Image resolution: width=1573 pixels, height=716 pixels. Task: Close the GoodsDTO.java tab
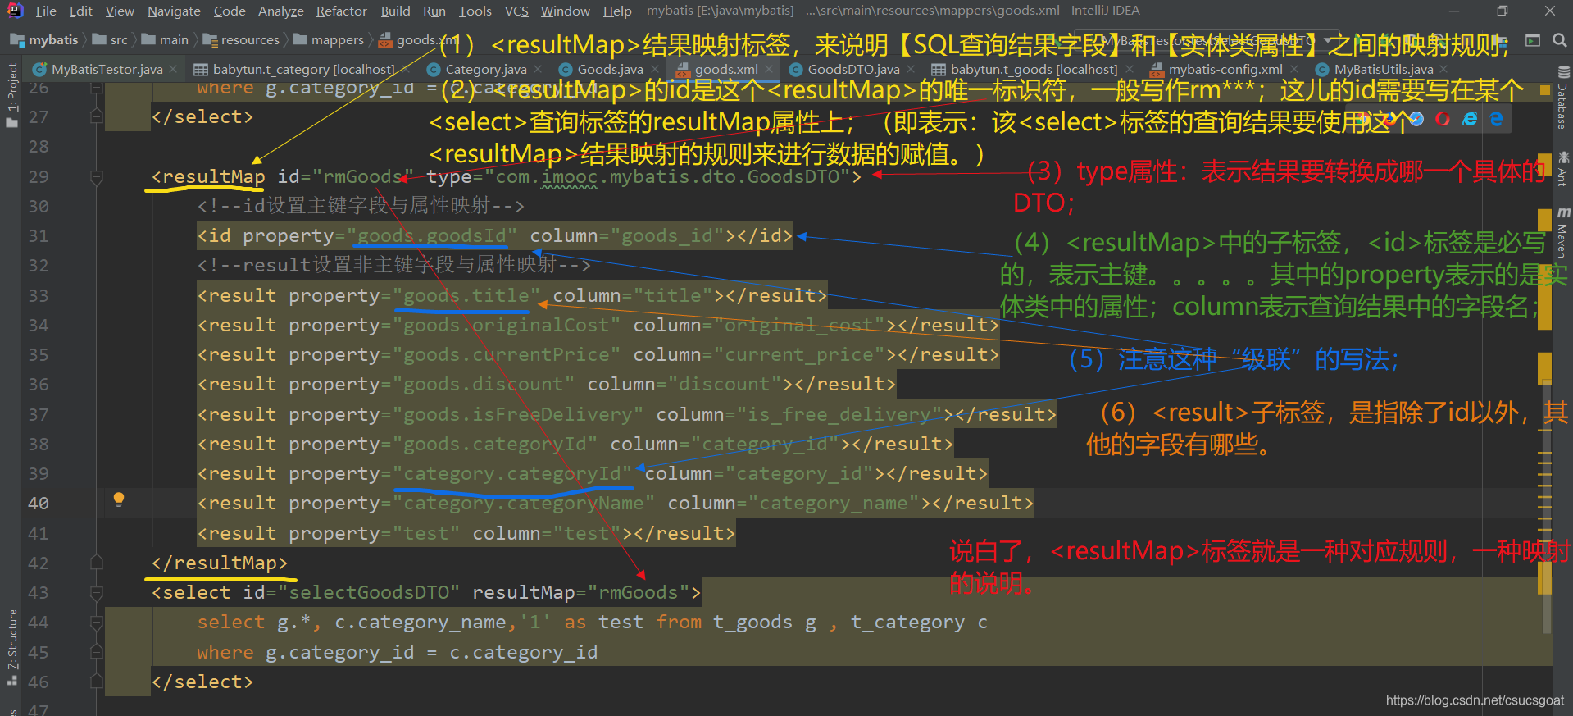(x=911, y=70)
